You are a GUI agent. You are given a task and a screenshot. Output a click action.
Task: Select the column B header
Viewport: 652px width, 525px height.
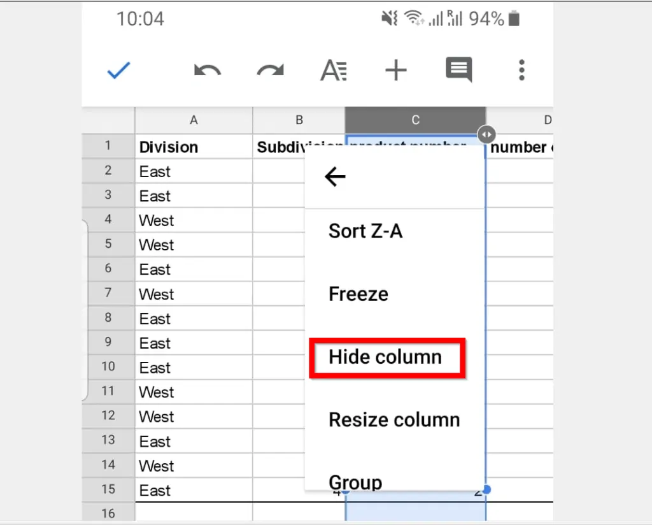[x=299, y=120]
